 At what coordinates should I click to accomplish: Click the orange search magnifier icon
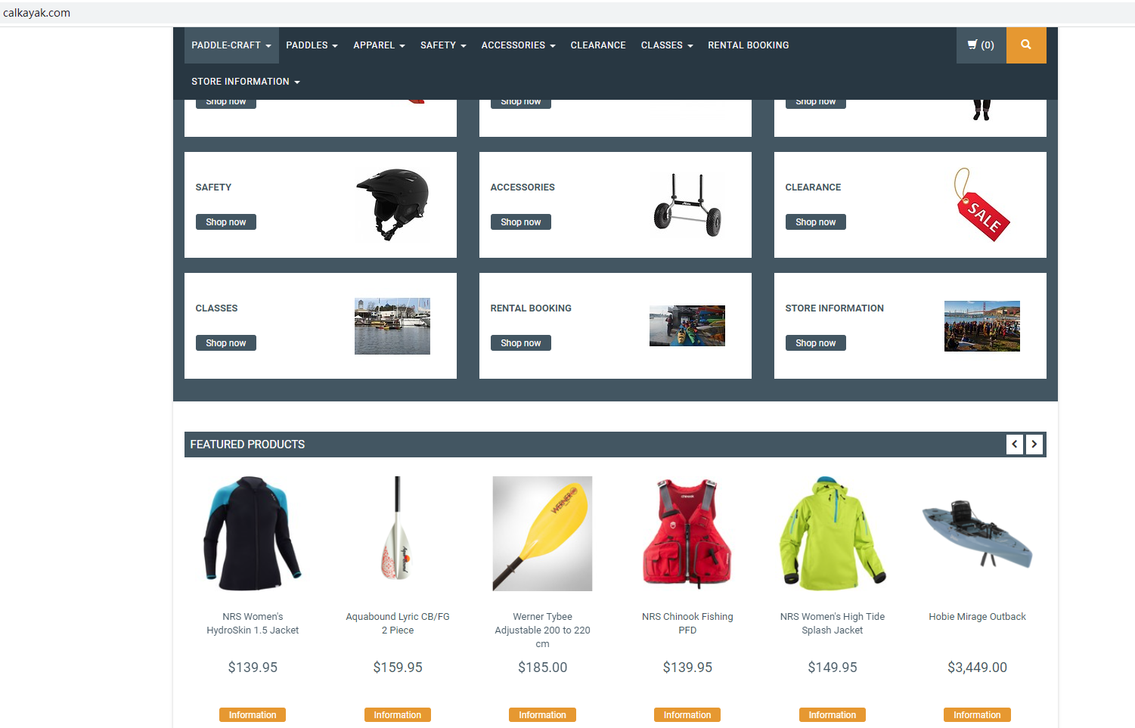tap(1025, 45)
